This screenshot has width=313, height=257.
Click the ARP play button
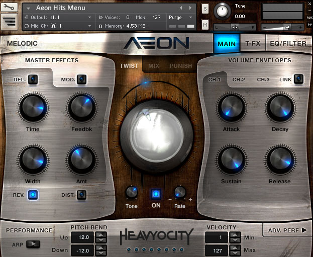pyautogui.click(x=33, y=244)
